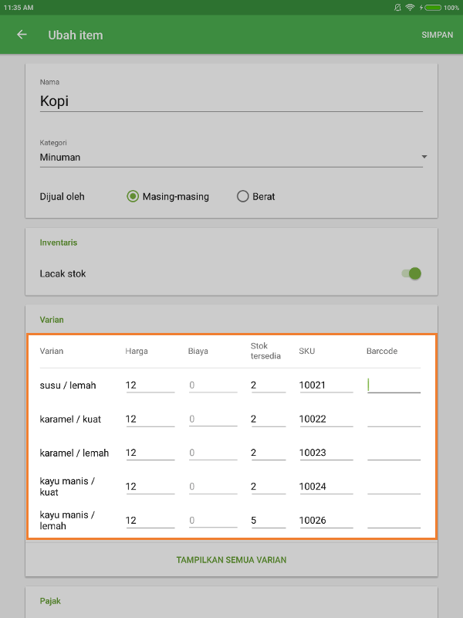Tap the back arrow icon

22,35
